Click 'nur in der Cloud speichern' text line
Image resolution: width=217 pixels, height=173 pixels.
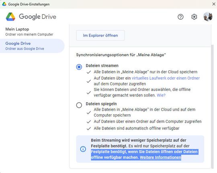pos(145,72)
